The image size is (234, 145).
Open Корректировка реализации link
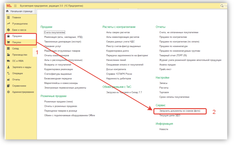click(x=59, y=69)
